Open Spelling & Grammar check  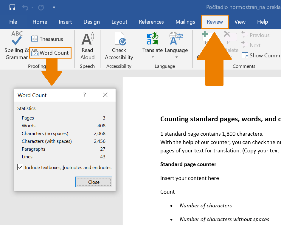coord(17,45)
